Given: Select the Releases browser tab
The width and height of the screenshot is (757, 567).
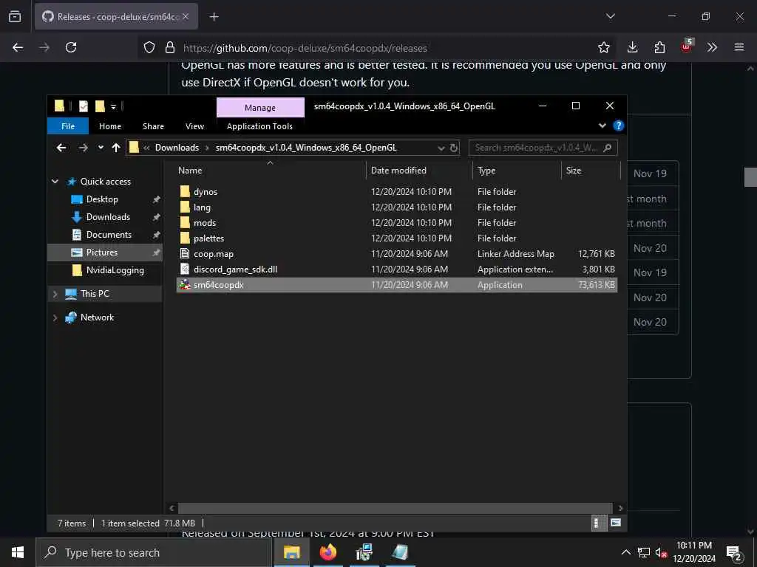Looking at the screenshot, I should [x=116, y=17].
